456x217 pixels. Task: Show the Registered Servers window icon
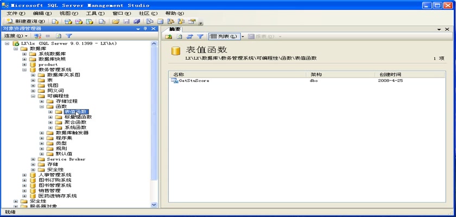click(149, 22)
